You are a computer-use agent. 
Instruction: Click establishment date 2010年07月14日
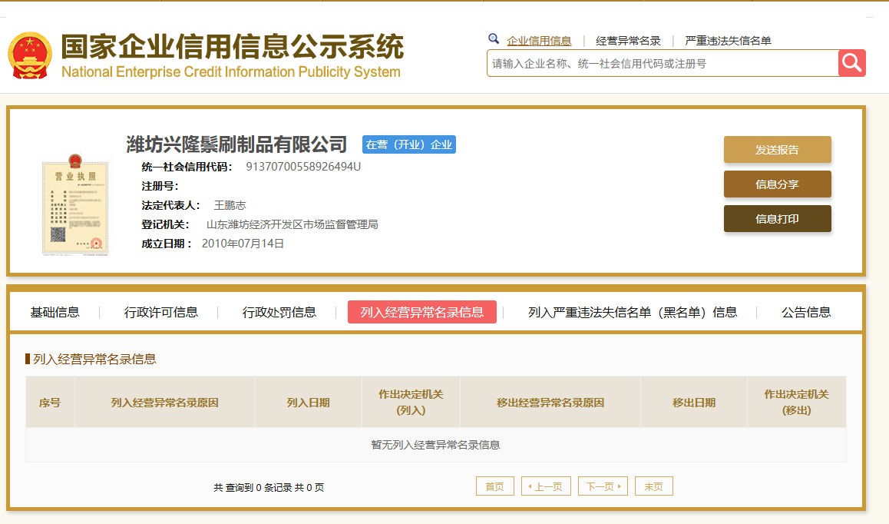coord(243,244)
